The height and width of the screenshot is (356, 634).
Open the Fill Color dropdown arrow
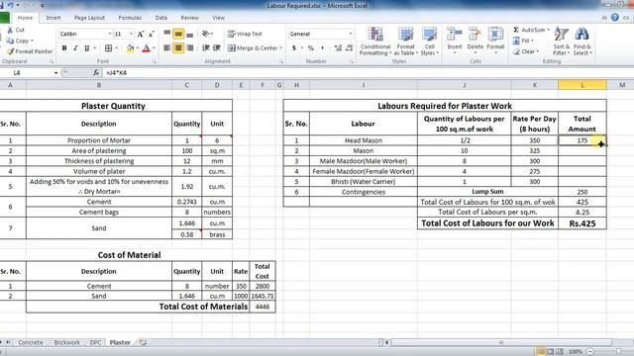point(138,48)
